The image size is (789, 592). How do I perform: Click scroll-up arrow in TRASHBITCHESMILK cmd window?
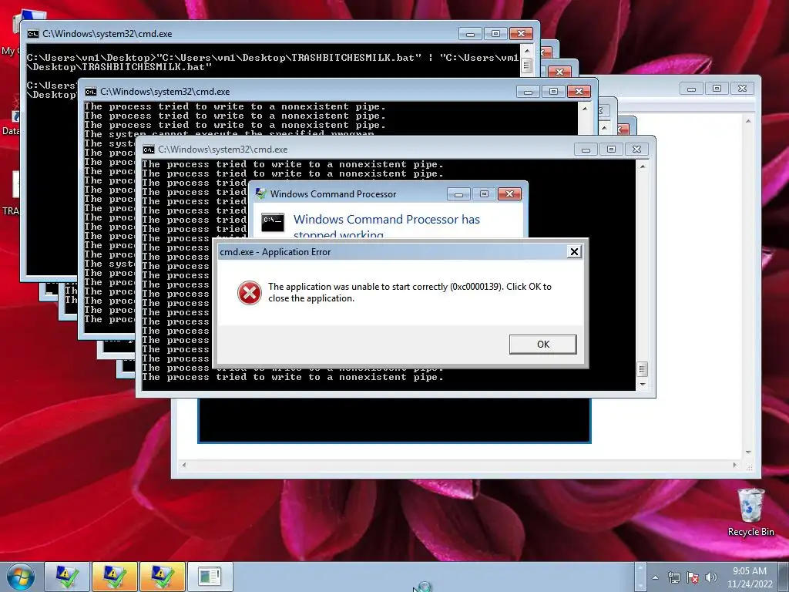pos(527,51)
